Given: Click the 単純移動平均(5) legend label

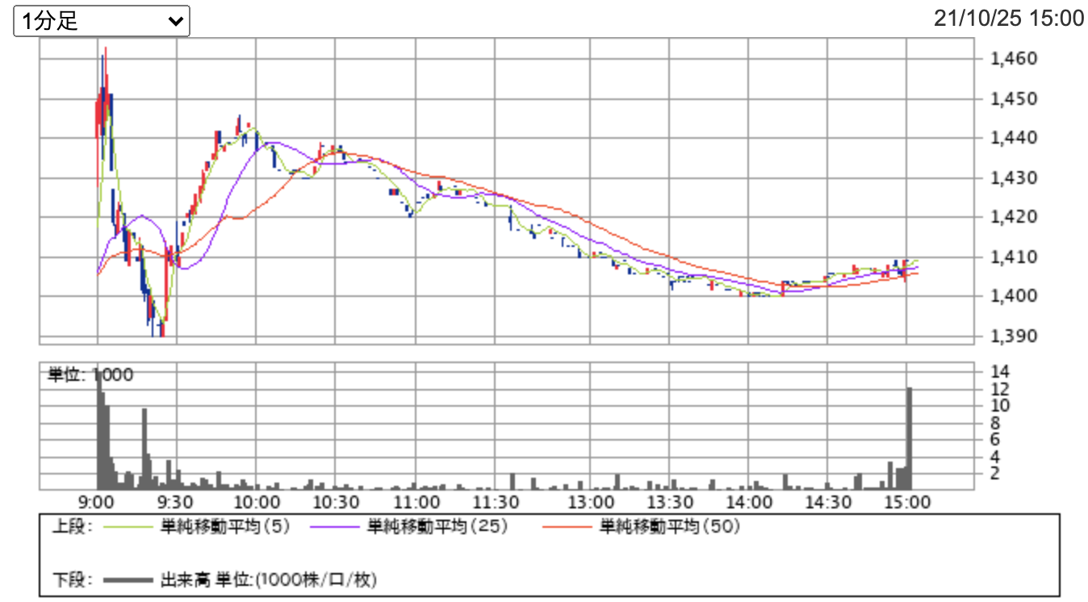Looking at the screenshot, I should 225,527.
